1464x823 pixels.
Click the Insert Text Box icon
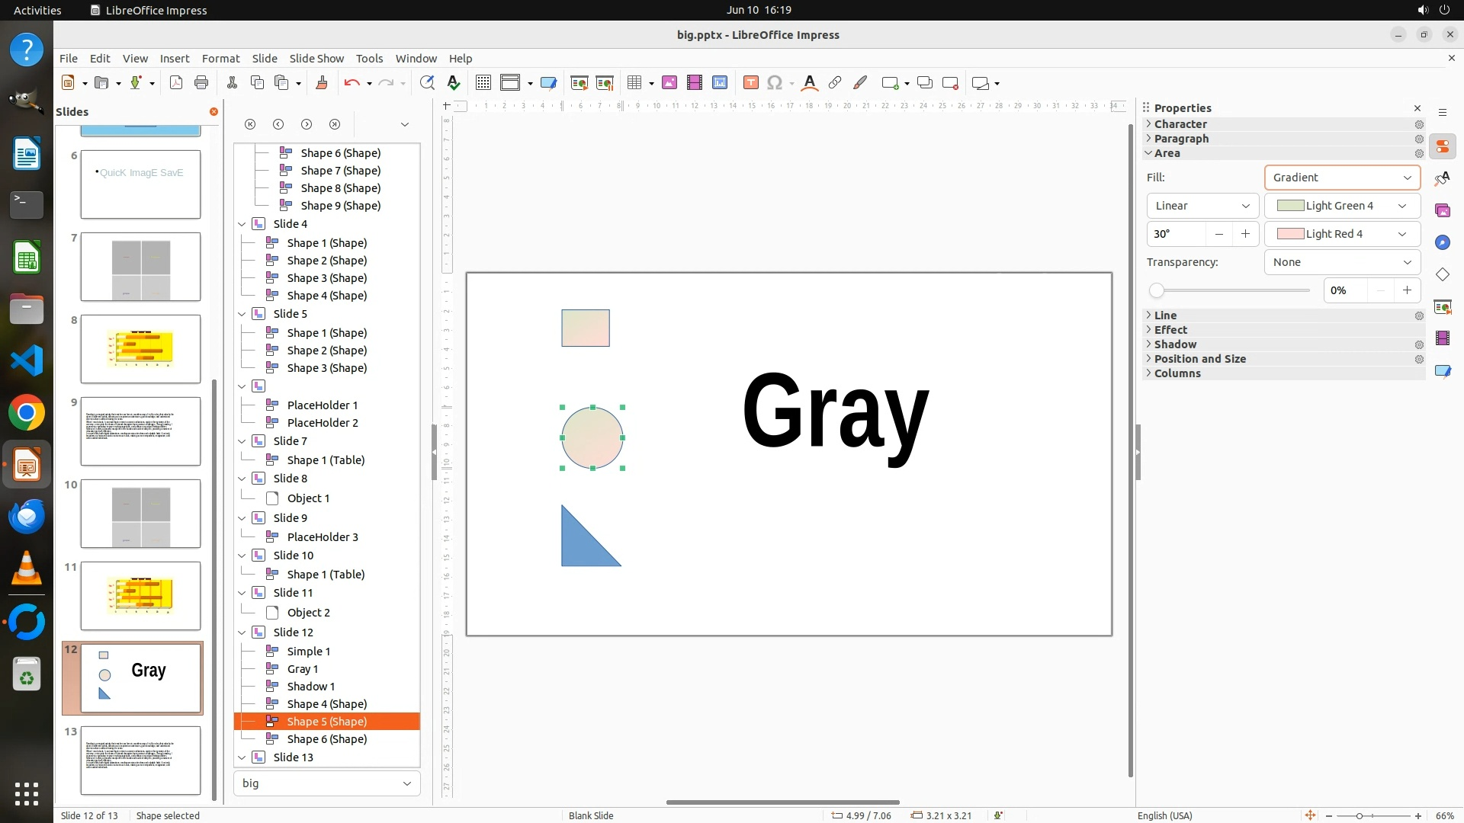tap(750, 83)
